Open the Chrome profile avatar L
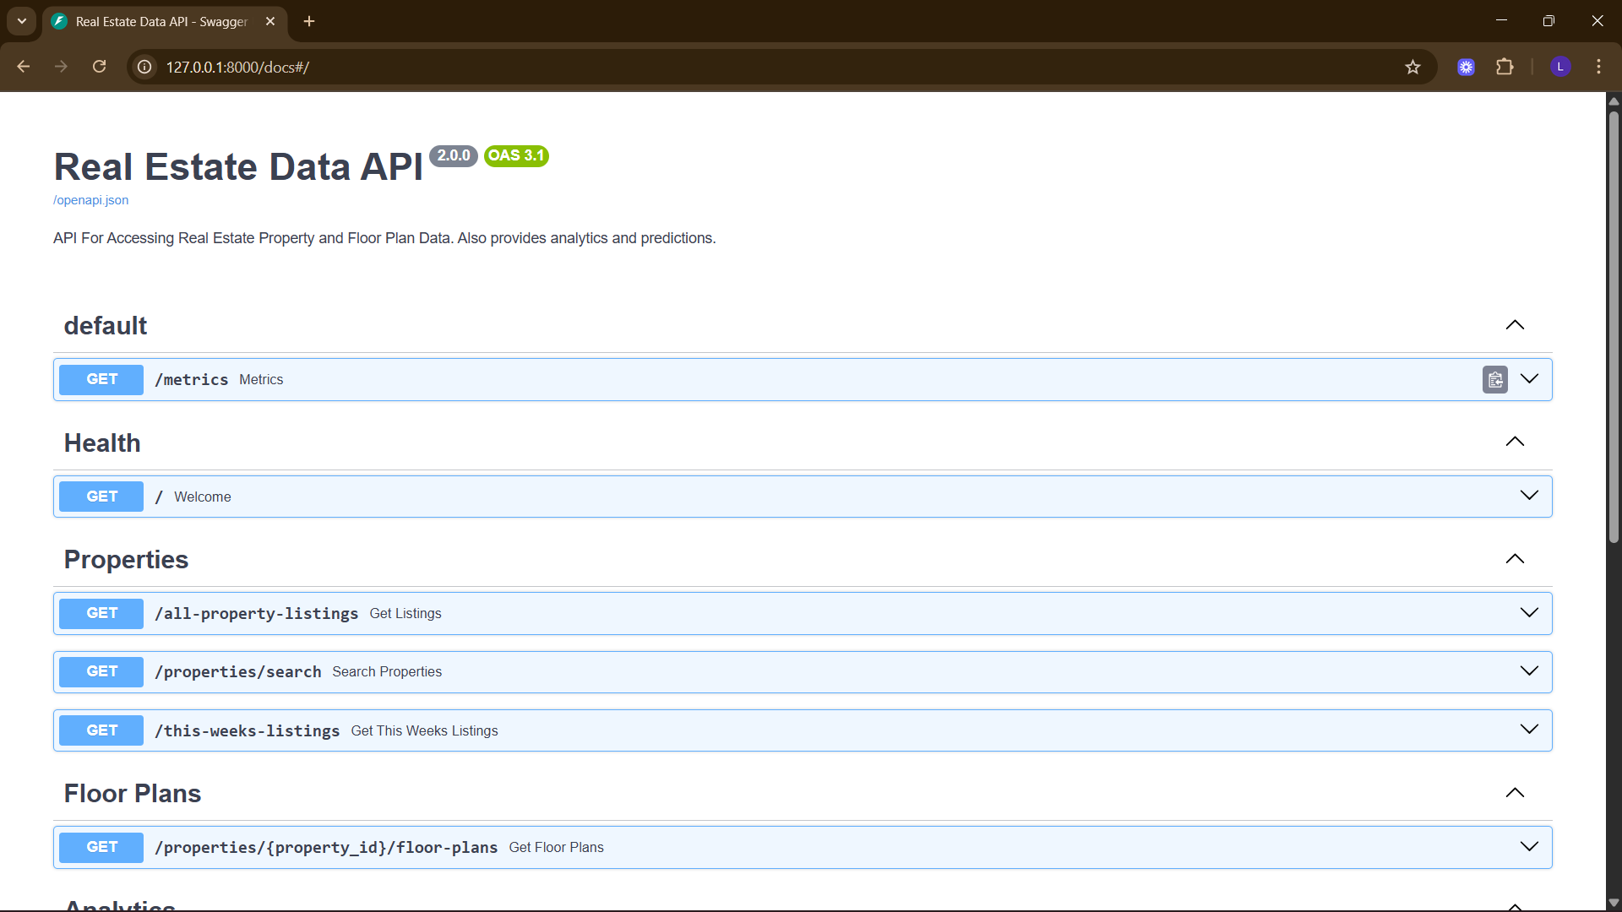Image resolution: width=1622 pixels, height=912 pixels. pyautogui.click(x=1560, y=67)
